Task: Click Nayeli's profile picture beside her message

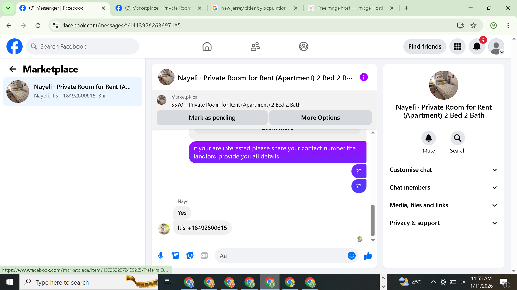Action: coord(164,229)
